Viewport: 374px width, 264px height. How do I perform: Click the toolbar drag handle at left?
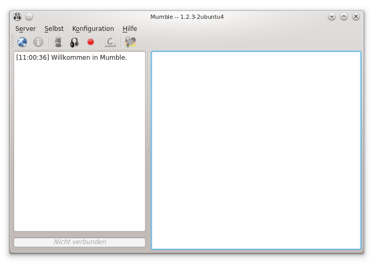(x=13, y=42)
